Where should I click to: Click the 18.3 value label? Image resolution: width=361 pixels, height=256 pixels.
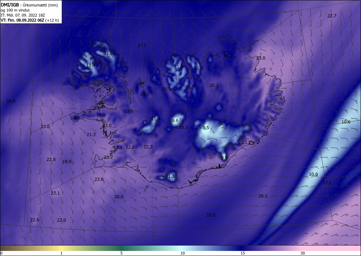click(183, 127)
